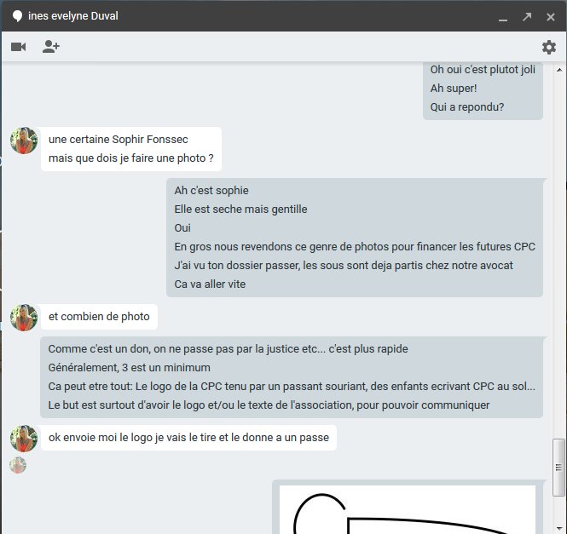Viewport: 567px width, 534px height.
Task: Start a video call
Action: pos(19,47)
